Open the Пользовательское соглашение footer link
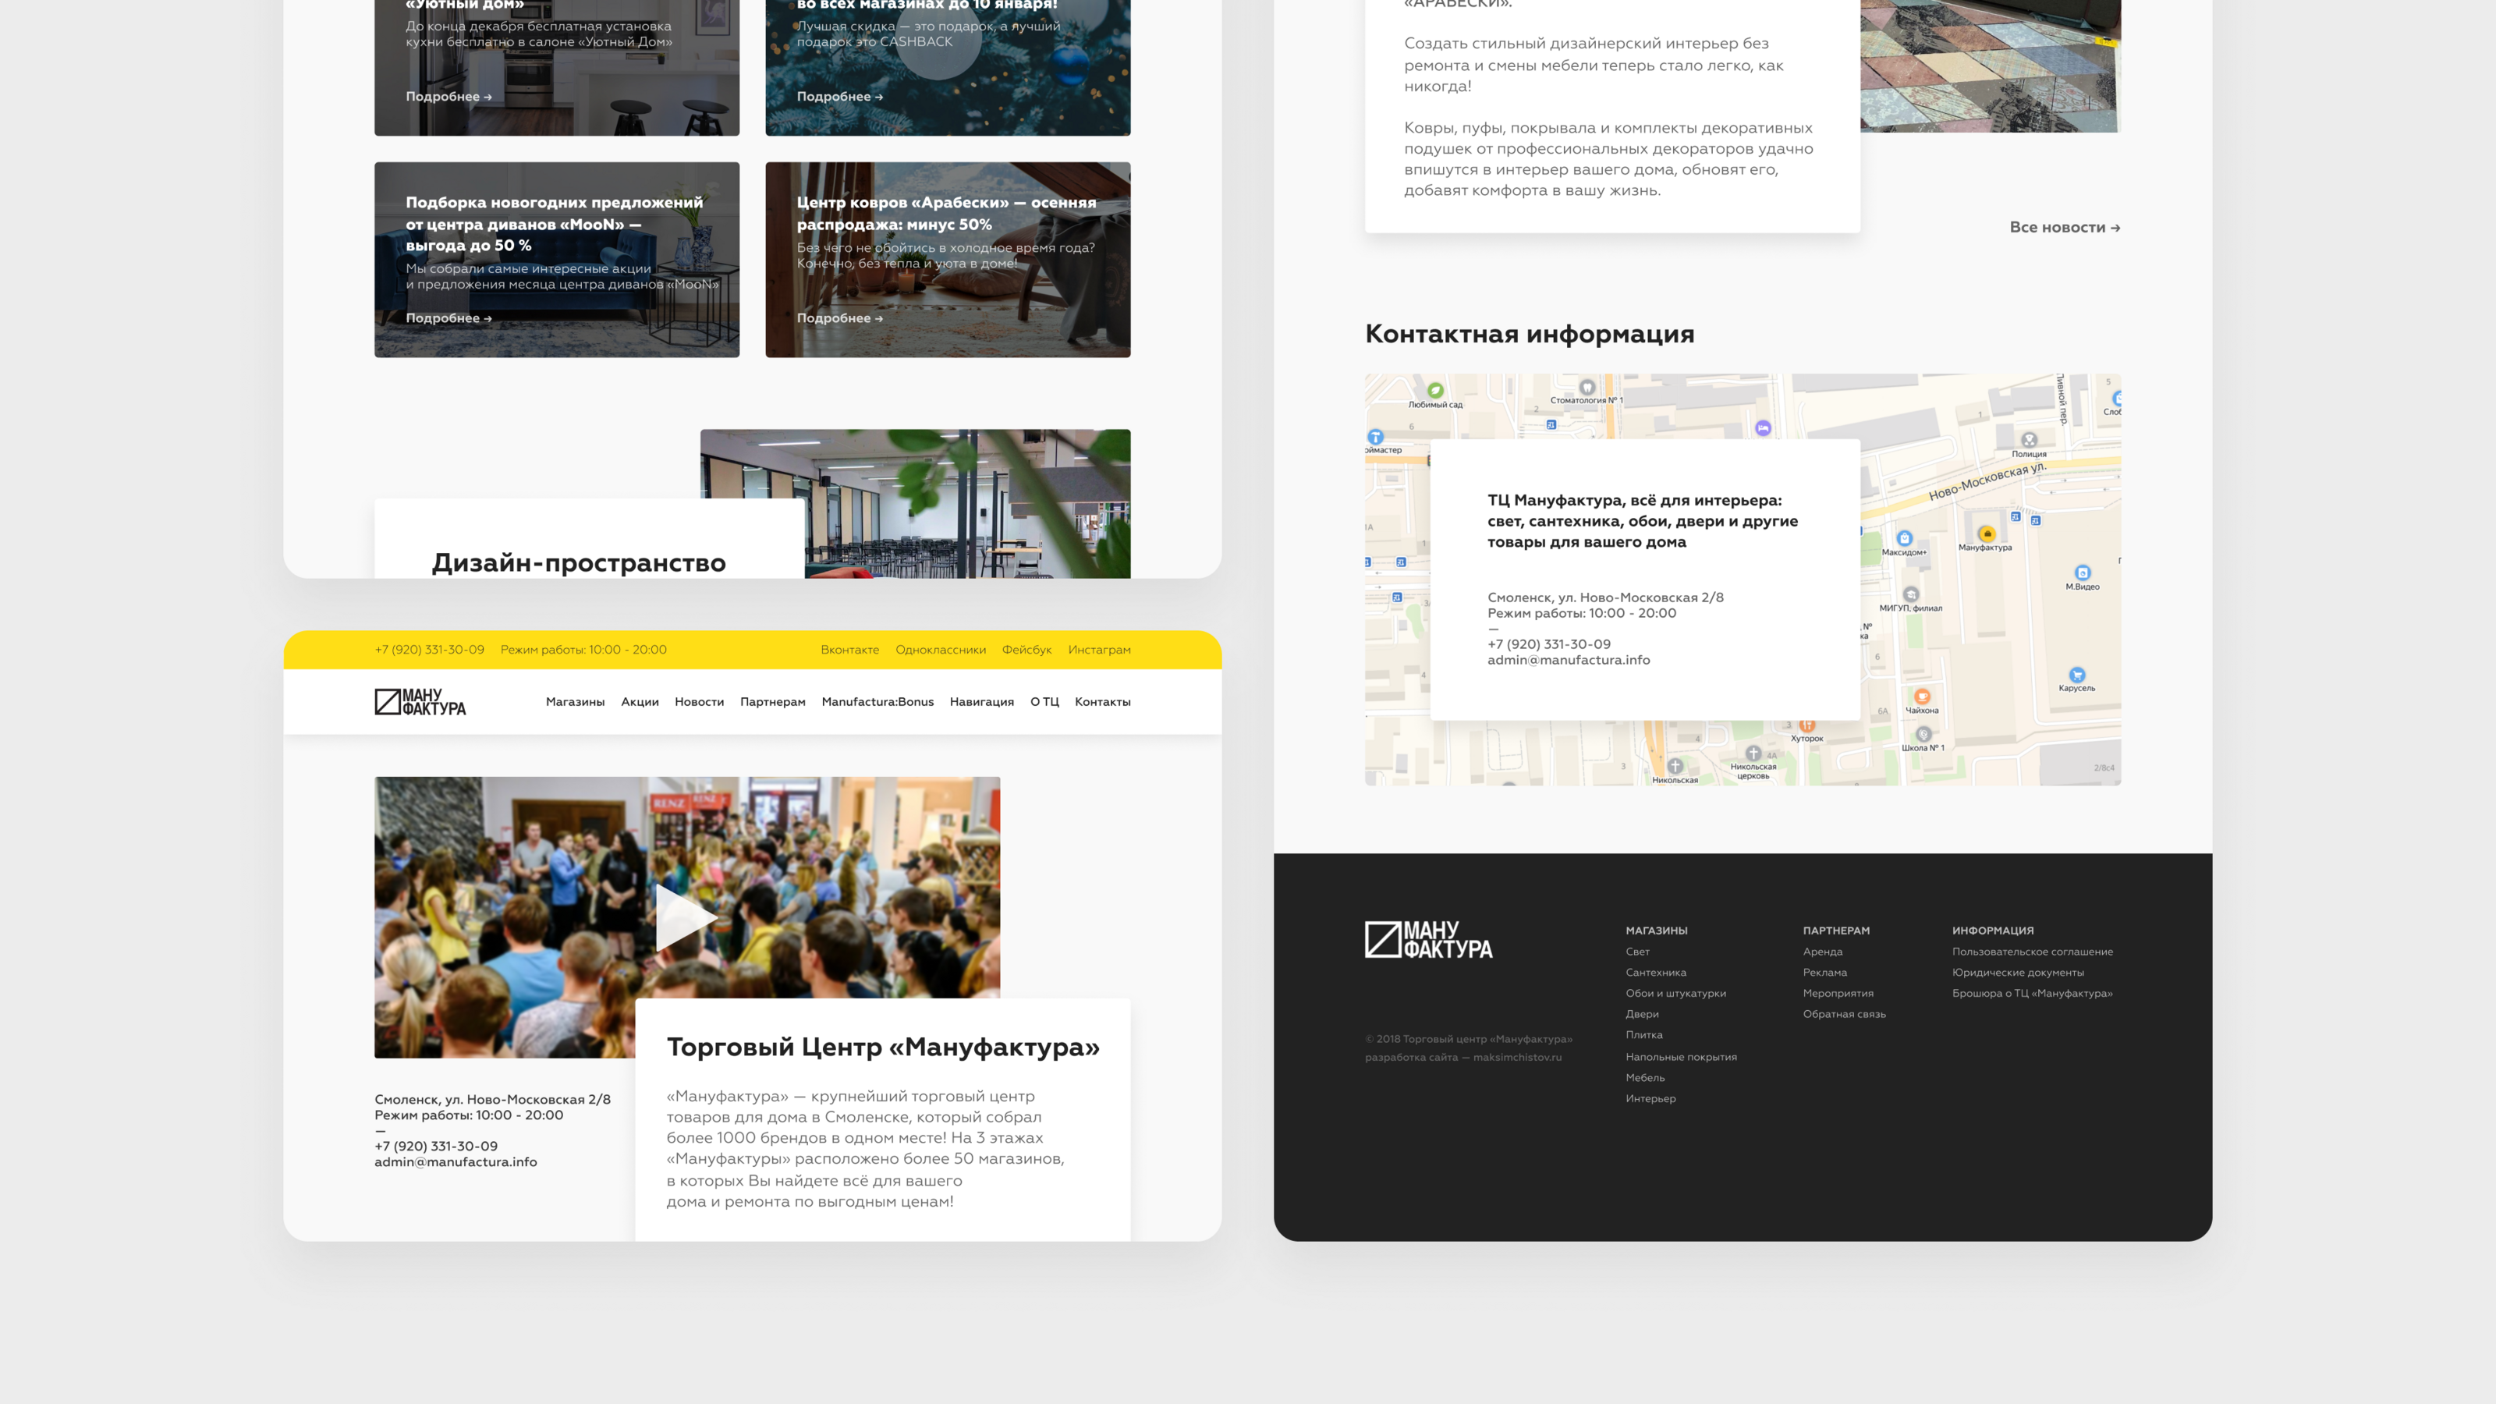Viewport: 2496px width, 1404px height. [x=2032, y=952]
